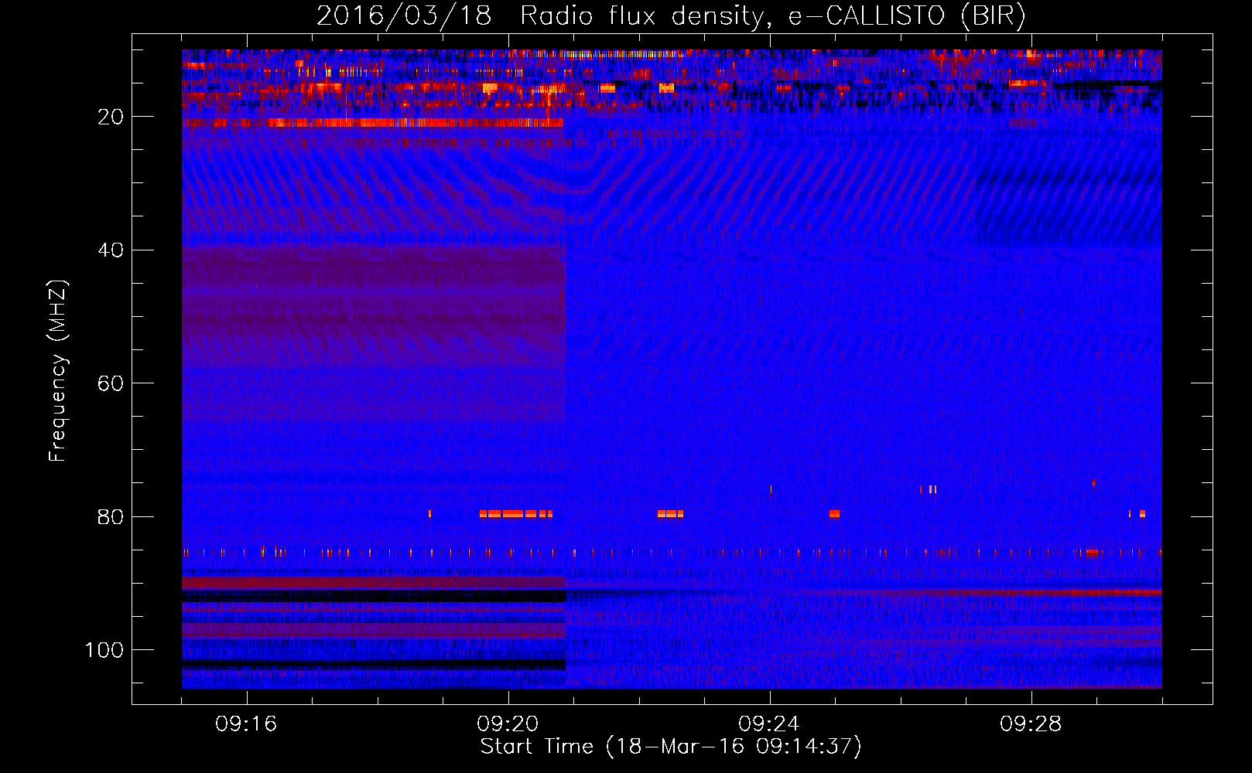The height and width of the screenshot is (773, 1252).
Task: Click the Start Time axis label
Action: point(671,747)
